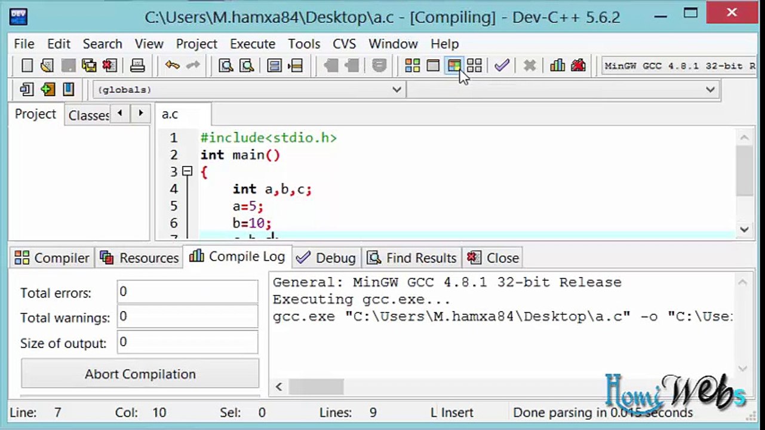
Task: Click the Total errors value field
Action: pos(188,292)
